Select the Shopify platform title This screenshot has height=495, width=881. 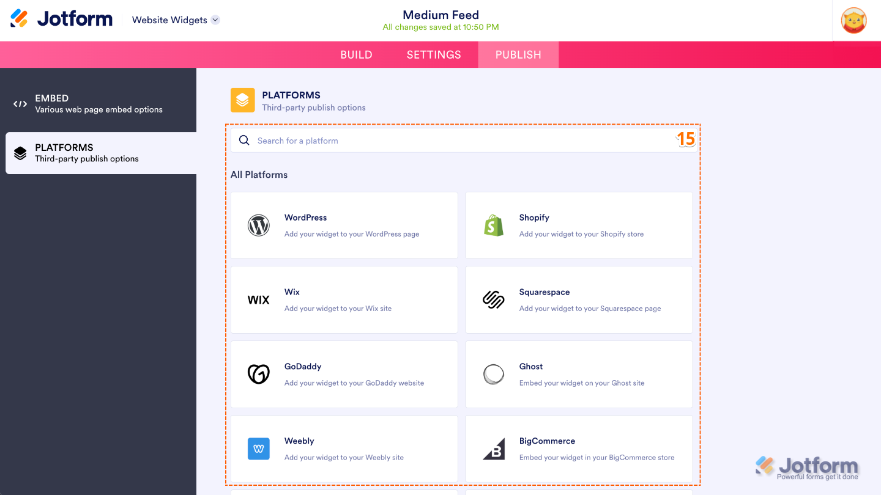click(x=534, y=218)
